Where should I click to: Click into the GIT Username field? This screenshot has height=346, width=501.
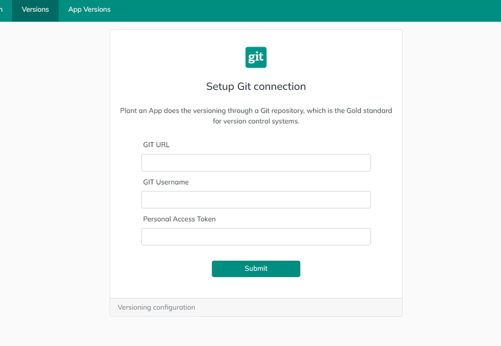pyautogui.click(x=256, y=199)
